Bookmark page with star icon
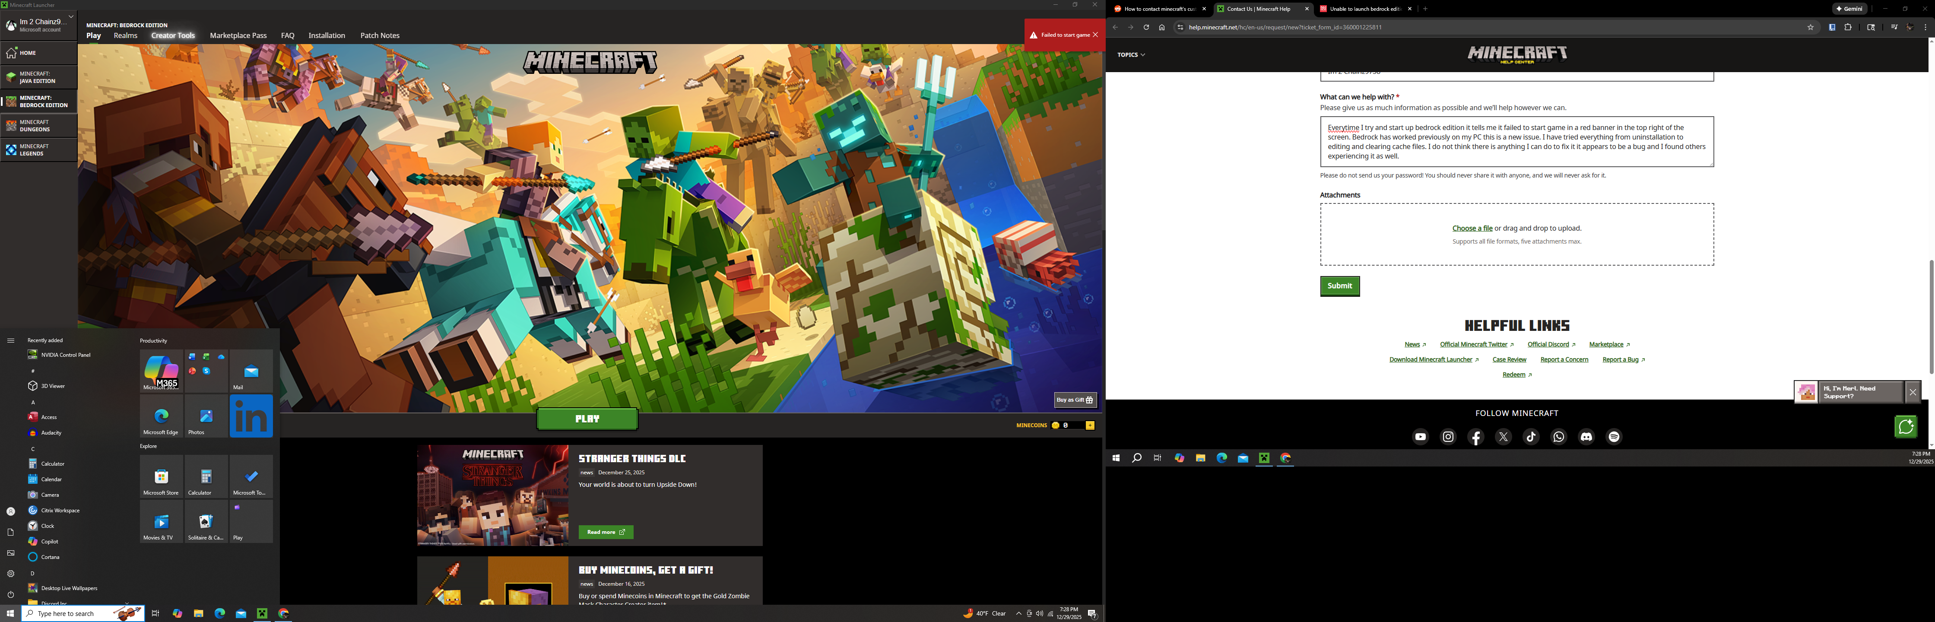1935x622 pixels. pos(1810,28)
